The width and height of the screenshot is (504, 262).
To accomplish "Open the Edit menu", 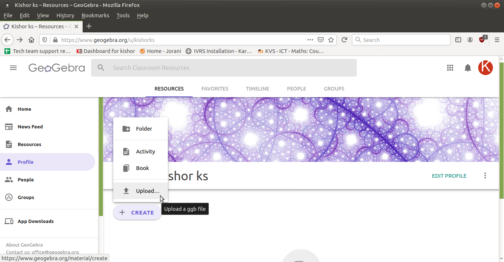I will 24,15.
